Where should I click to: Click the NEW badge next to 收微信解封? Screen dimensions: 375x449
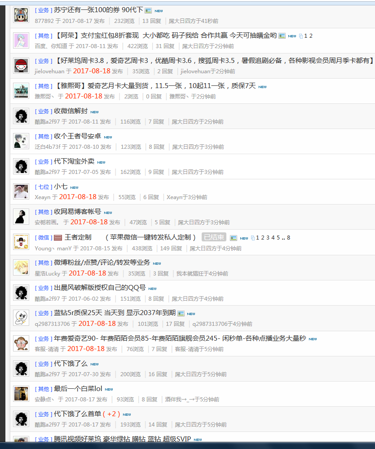94,112
